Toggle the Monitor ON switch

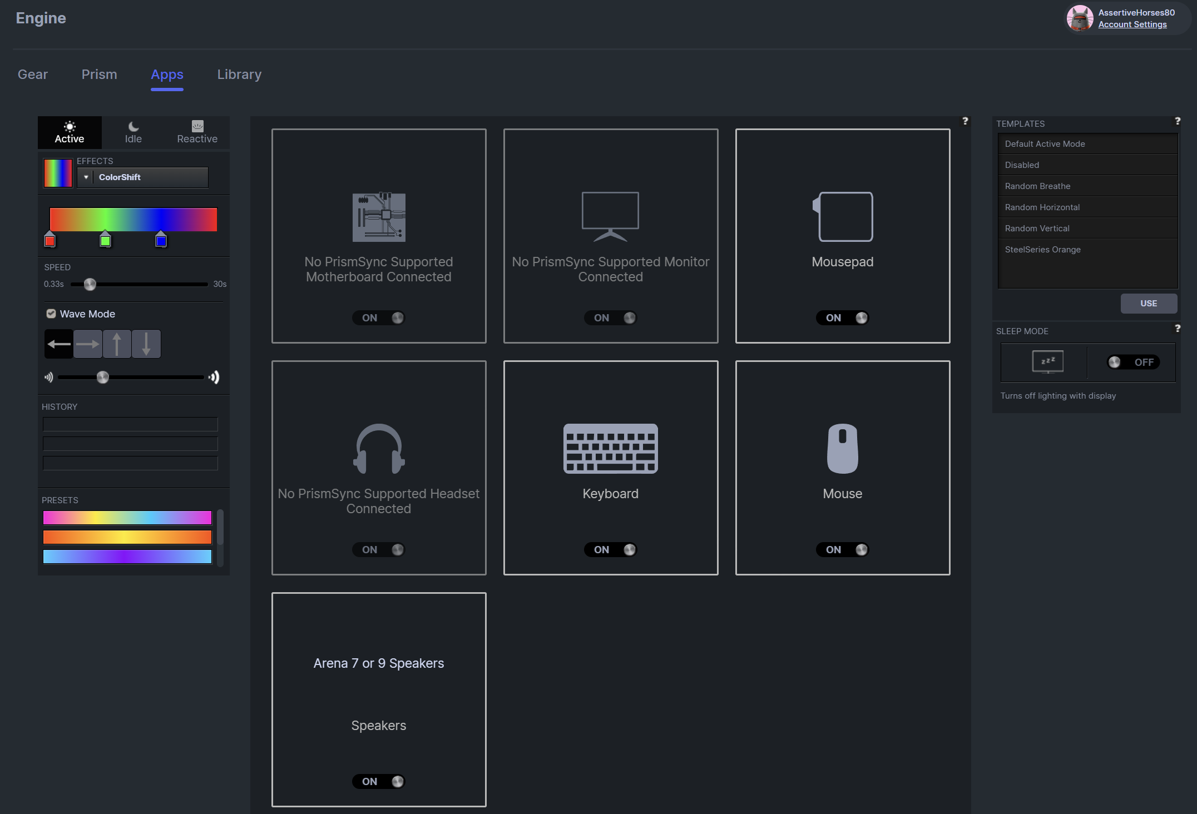[611, 318]
